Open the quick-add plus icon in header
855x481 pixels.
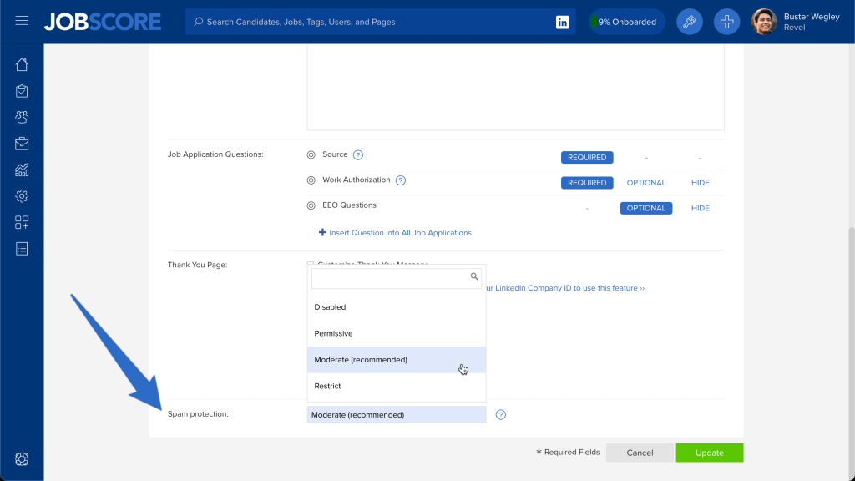point(726,21)
